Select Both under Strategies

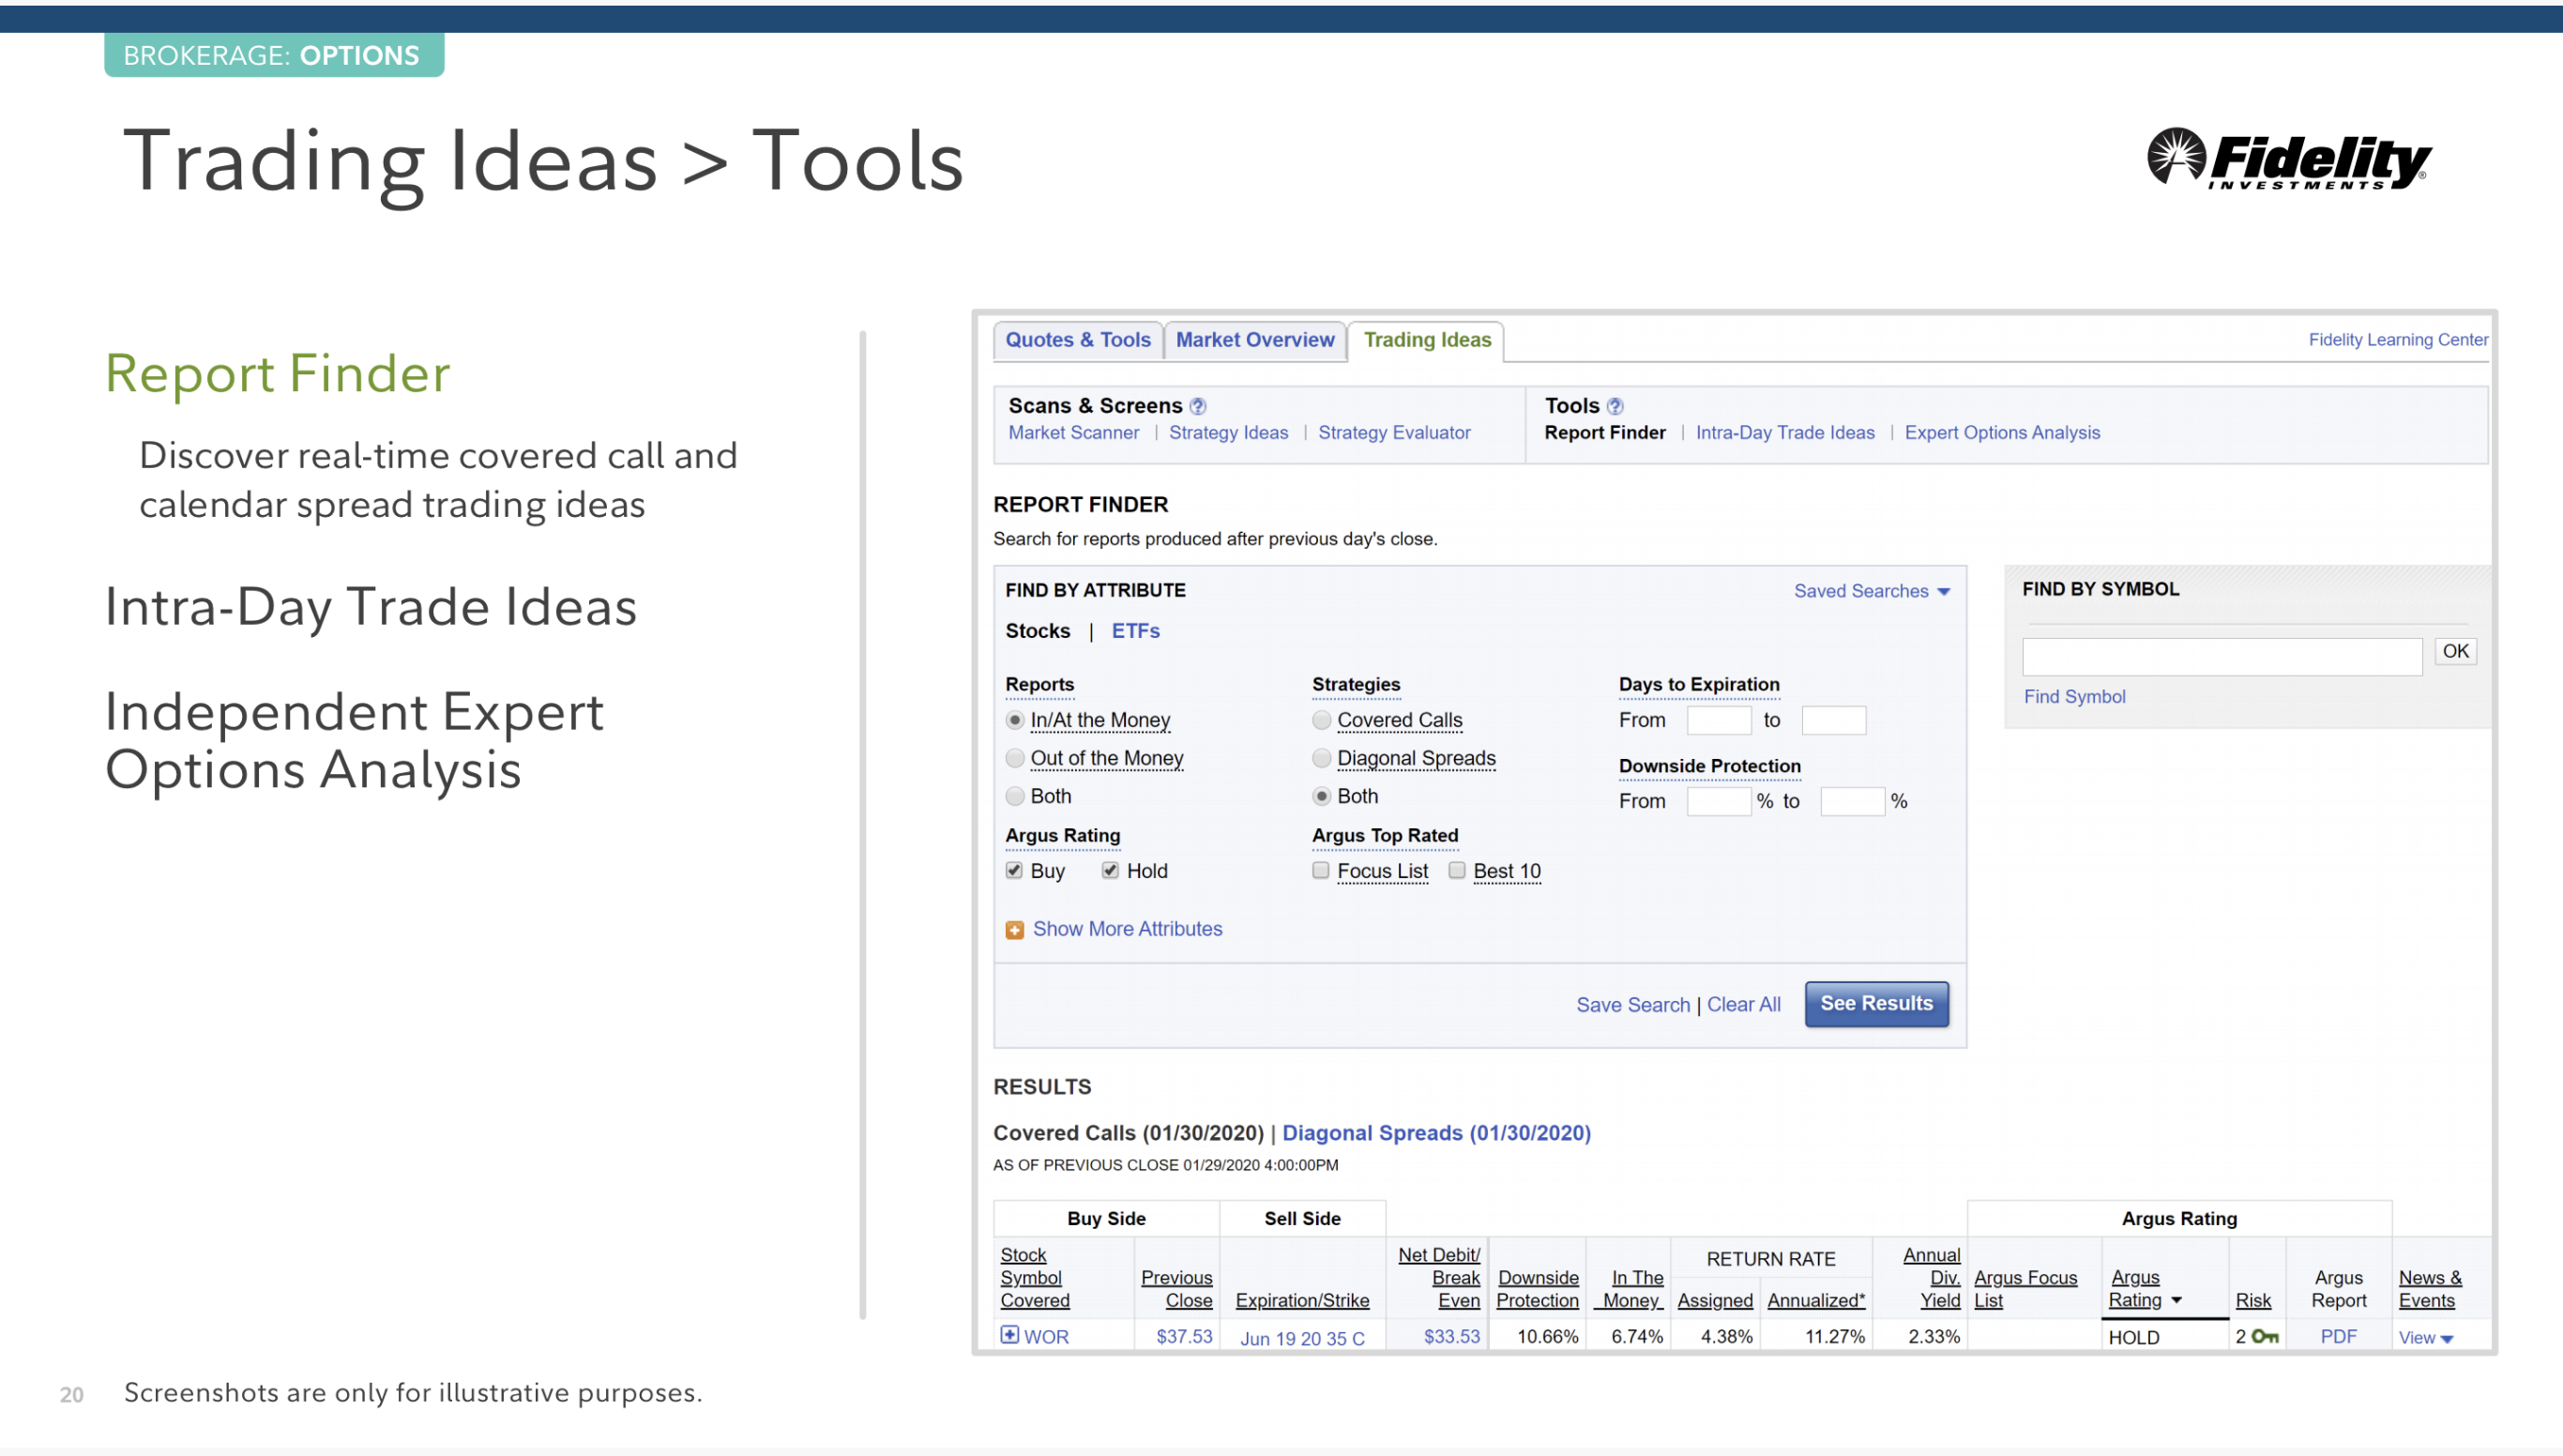[x=1322, y=796]
